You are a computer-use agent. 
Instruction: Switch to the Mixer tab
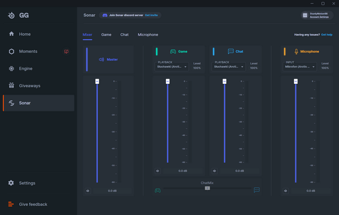coord(88,34)
